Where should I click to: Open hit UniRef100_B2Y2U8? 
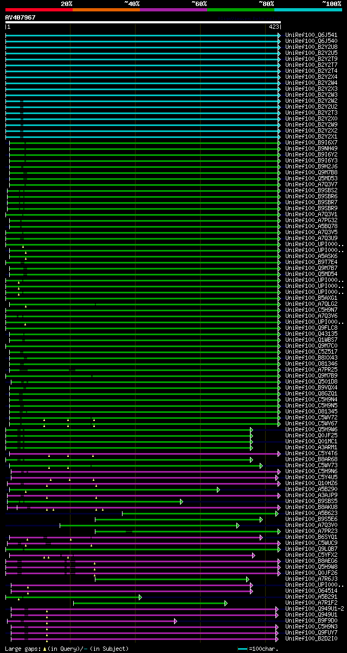[x=312, y=47]
